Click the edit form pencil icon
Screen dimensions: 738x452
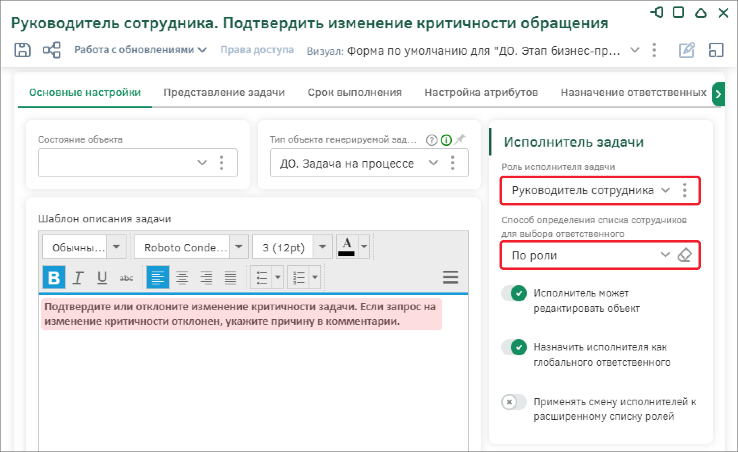(x=687, y=50)
